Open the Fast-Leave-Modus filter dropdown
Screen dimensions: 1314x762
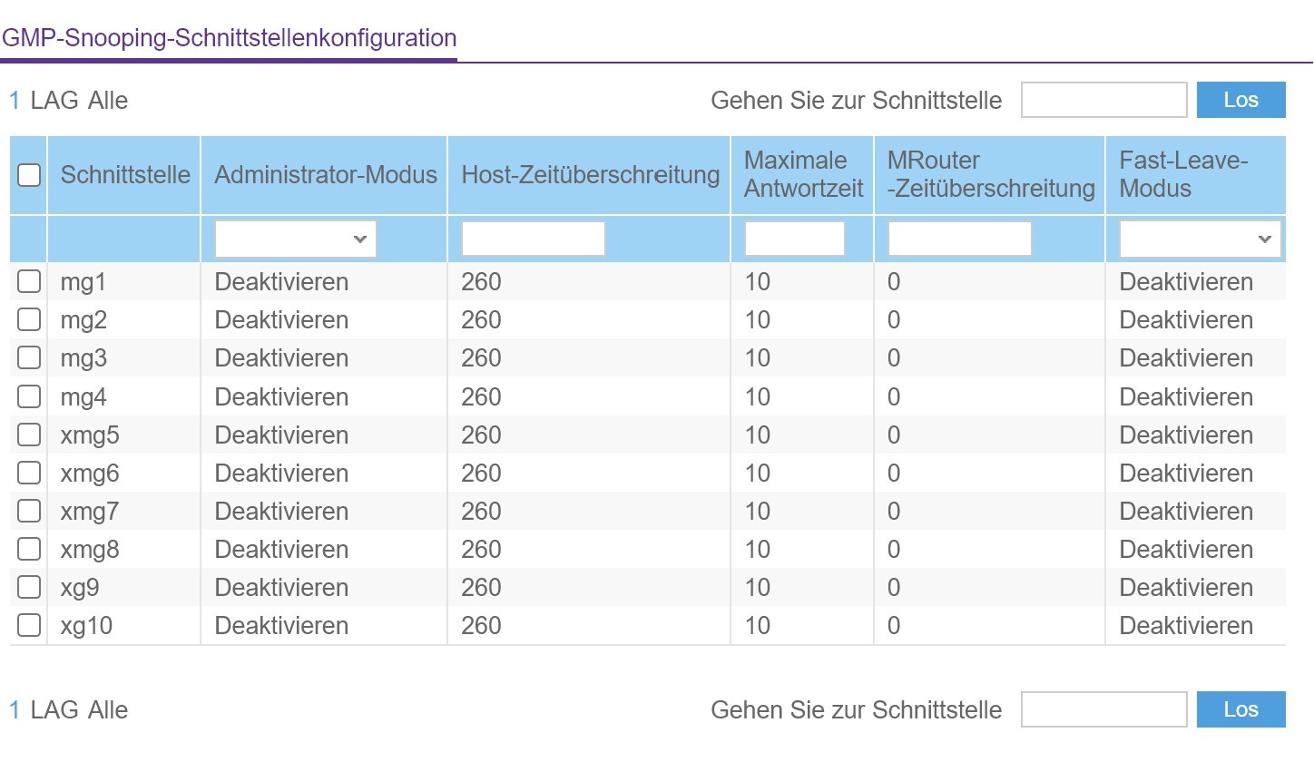[x=1198, y=238]
